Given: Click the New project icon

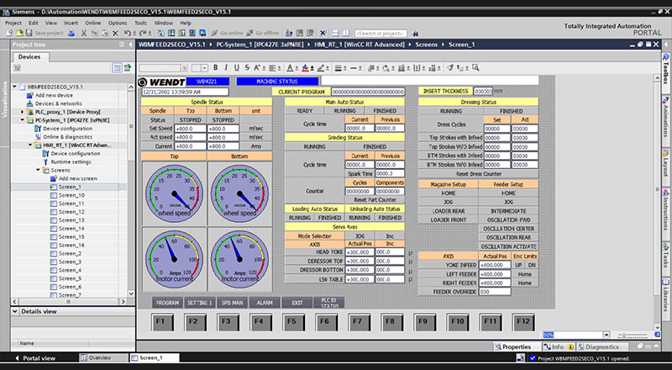Looking at the screenshot, I should tap(9, 33).
